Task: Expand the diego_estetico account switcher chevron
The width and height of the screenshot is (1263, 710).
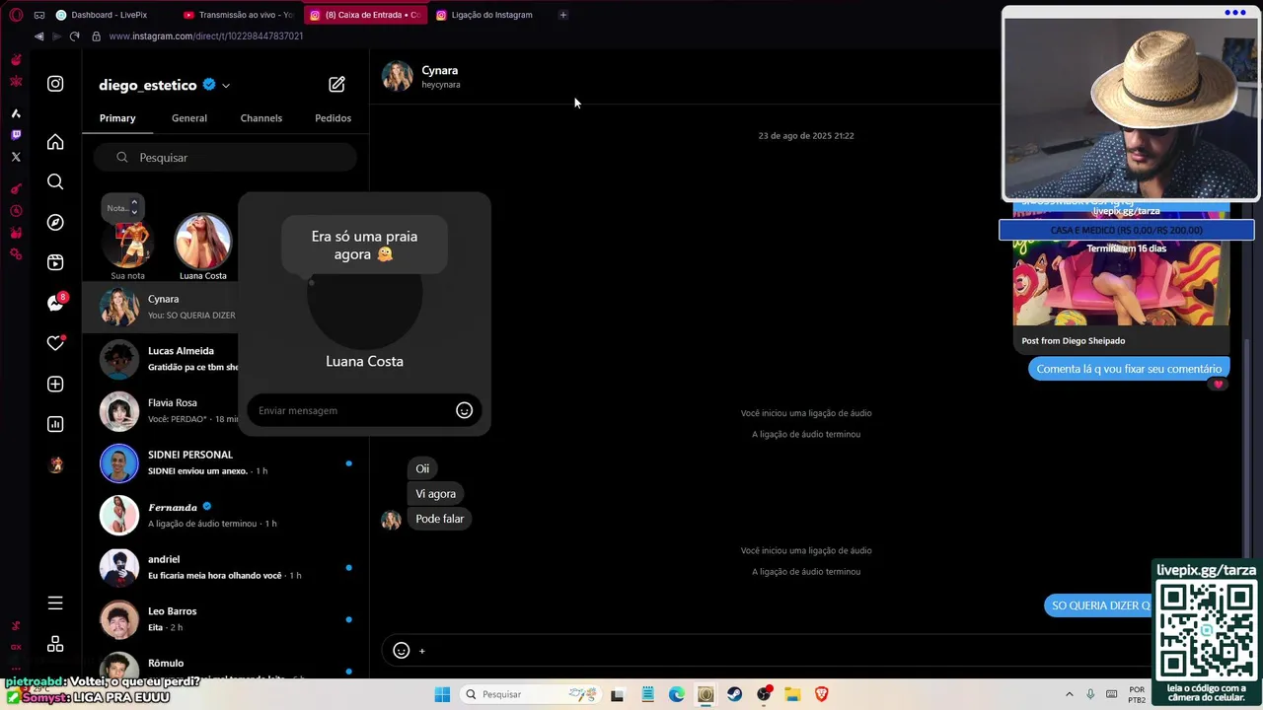Action: 226,86
